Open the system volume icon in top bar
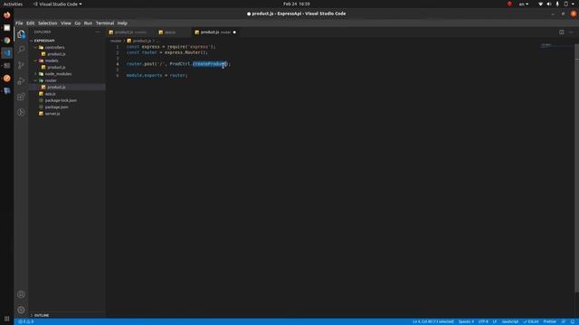The height and width of the screenshot is (325, 579). (x=549, y=4)
